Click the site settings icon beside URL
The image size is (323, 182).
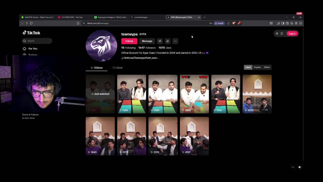[84, 23]
